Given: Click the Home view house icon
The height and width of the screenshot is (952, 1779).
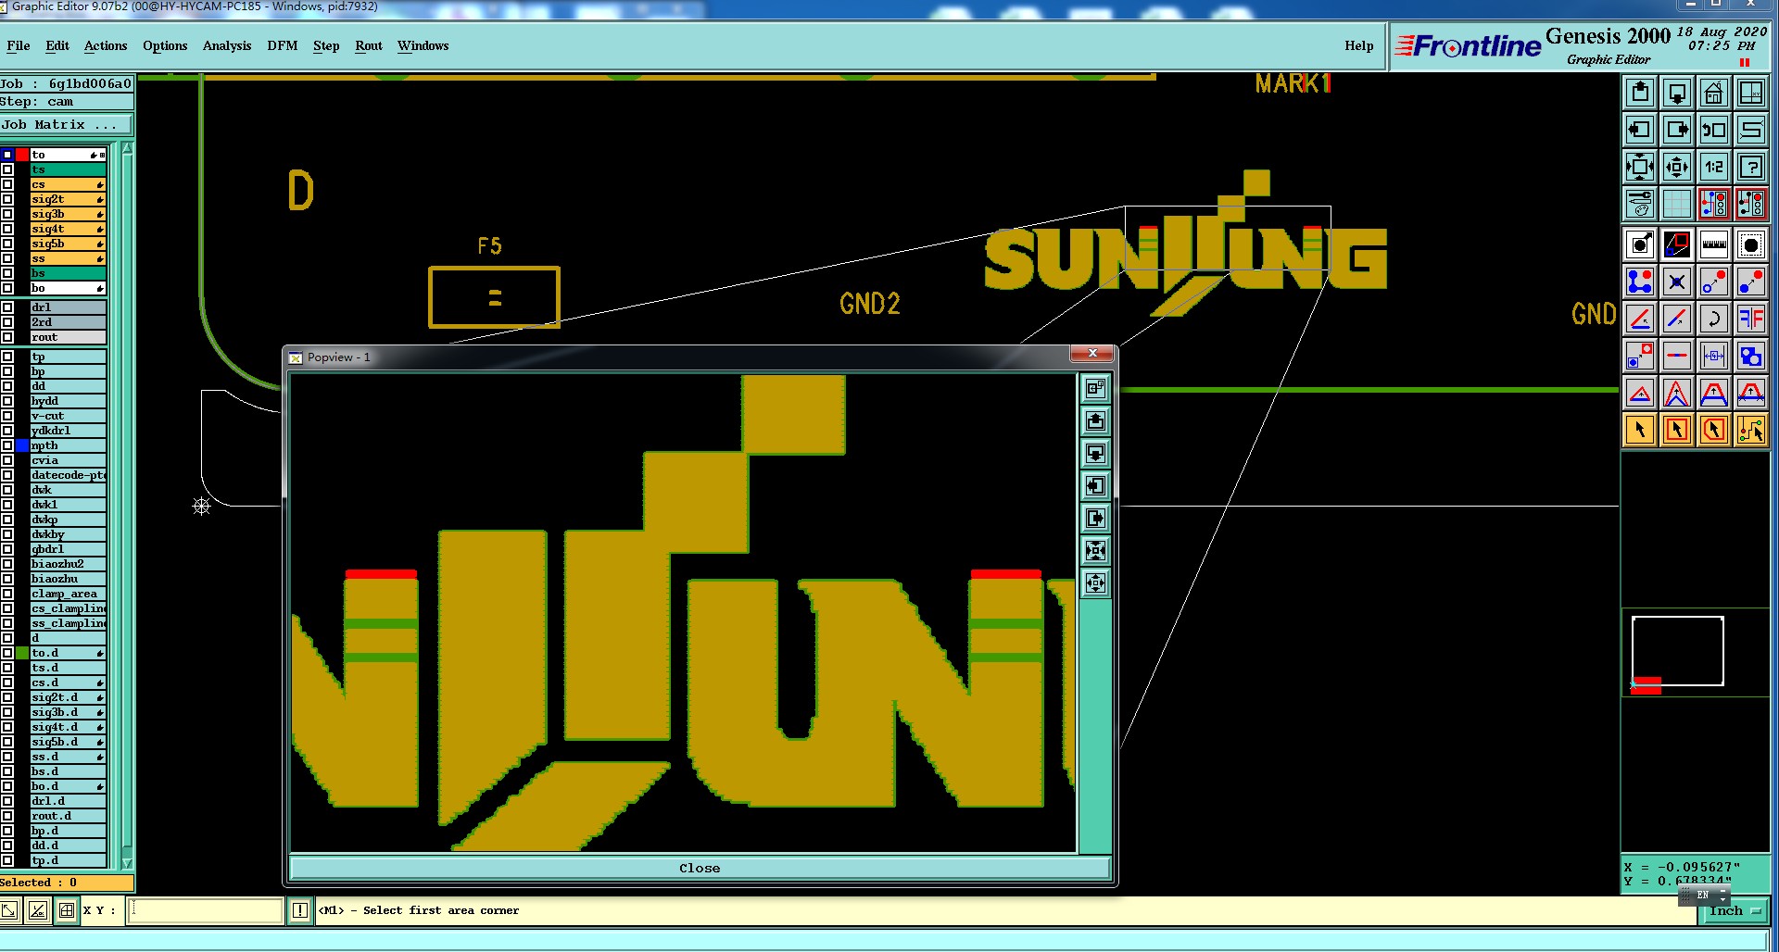Looking at the screenshot, I should [x=1714, y=93].
